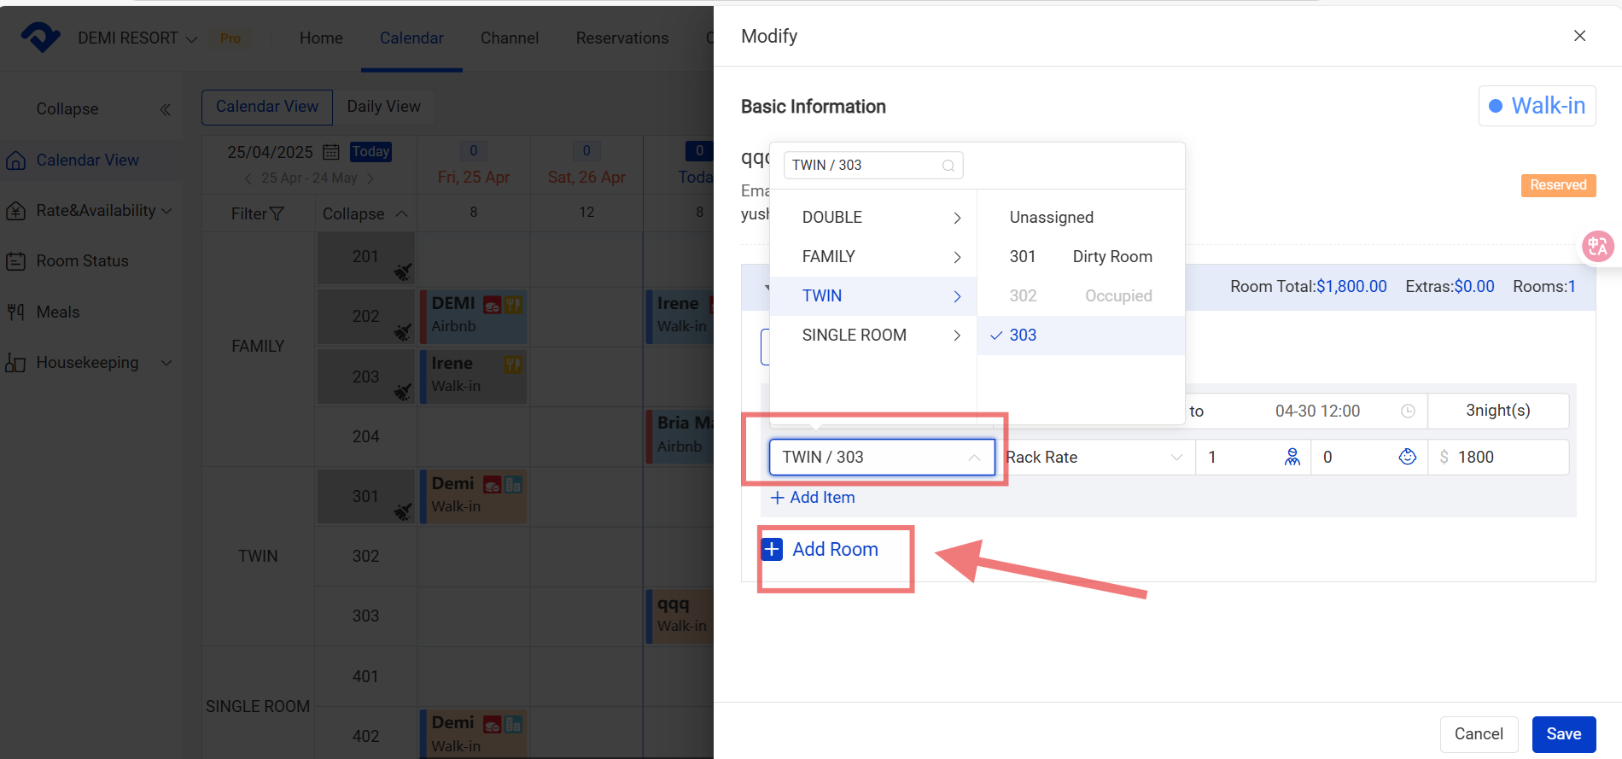Click the calendar date picker icon
Image resolution: width=1622 pixels, height=759 pixels.
point(331,152)
